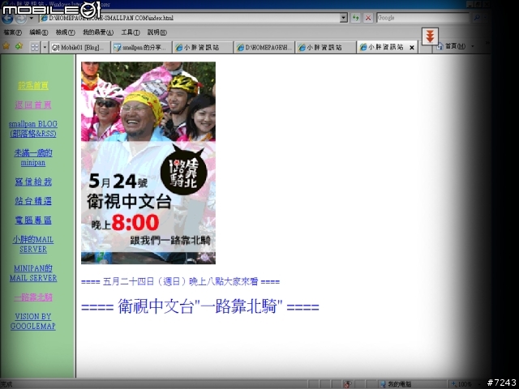Click the 完成 status bar text
Screen dimensions: 519x389
[6, 384]
